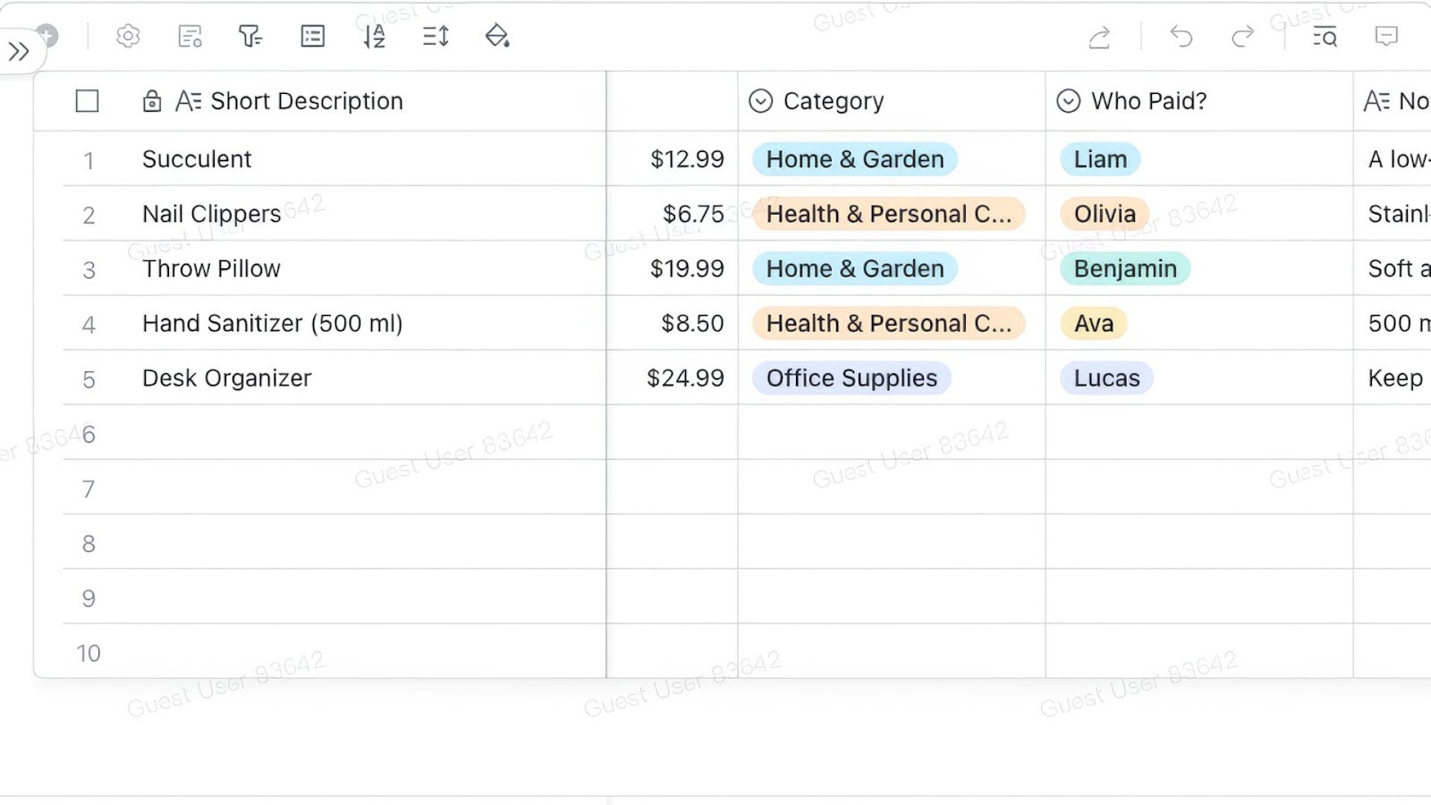
Task: Select the Office Supplies category tag
Action: tap(851, 377)
